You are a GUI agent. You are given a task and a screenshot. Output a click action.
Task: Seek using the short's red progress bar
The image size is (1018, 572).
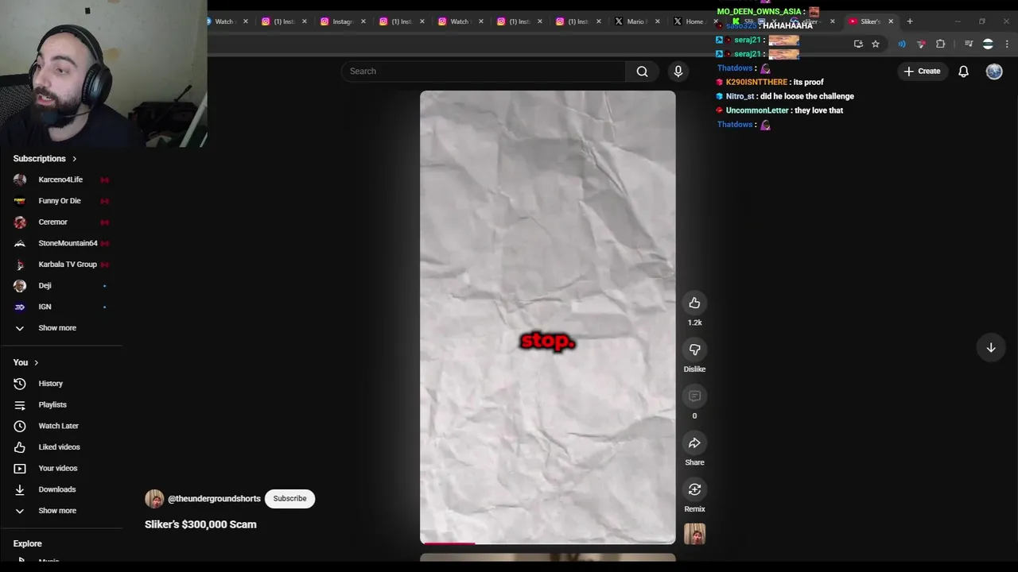pos(547,543)
